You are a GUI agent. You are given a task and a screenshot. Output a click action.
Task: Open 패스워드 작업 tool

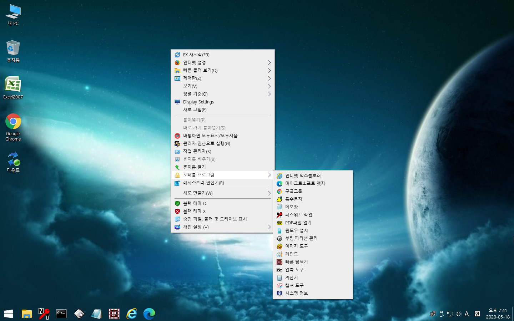pyautogui.click(x=313, y=215)
